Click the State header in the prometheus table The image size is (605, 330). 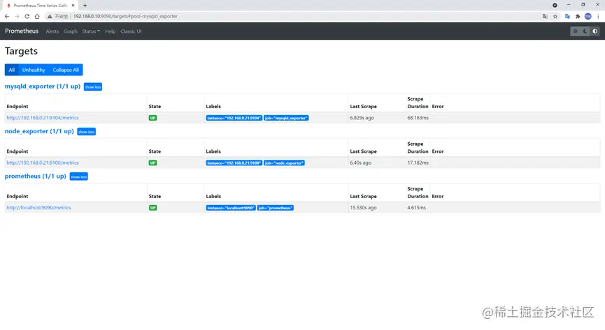tap(155, 196)
